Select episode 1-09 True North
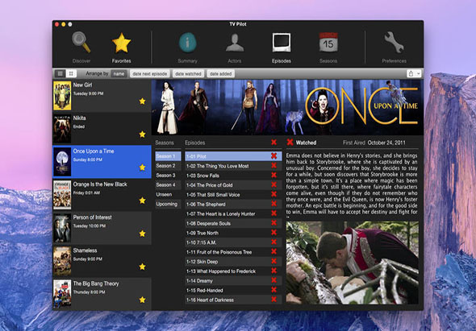The width and height of the screenshot is (476, 331). tap(233, 233)
